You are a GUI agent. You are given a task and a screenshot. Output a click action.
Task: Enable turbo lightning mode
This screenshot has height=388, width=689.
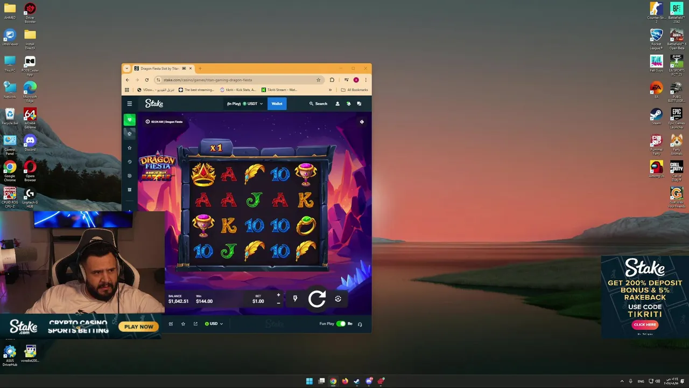pos(295,299)
